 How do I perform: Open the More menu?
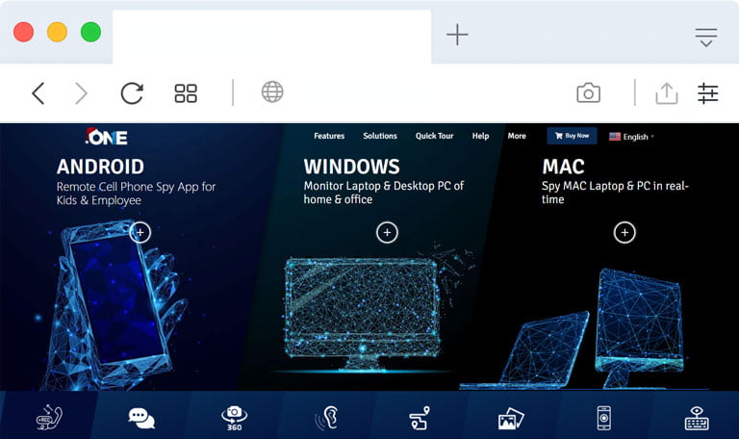[517, 136]
